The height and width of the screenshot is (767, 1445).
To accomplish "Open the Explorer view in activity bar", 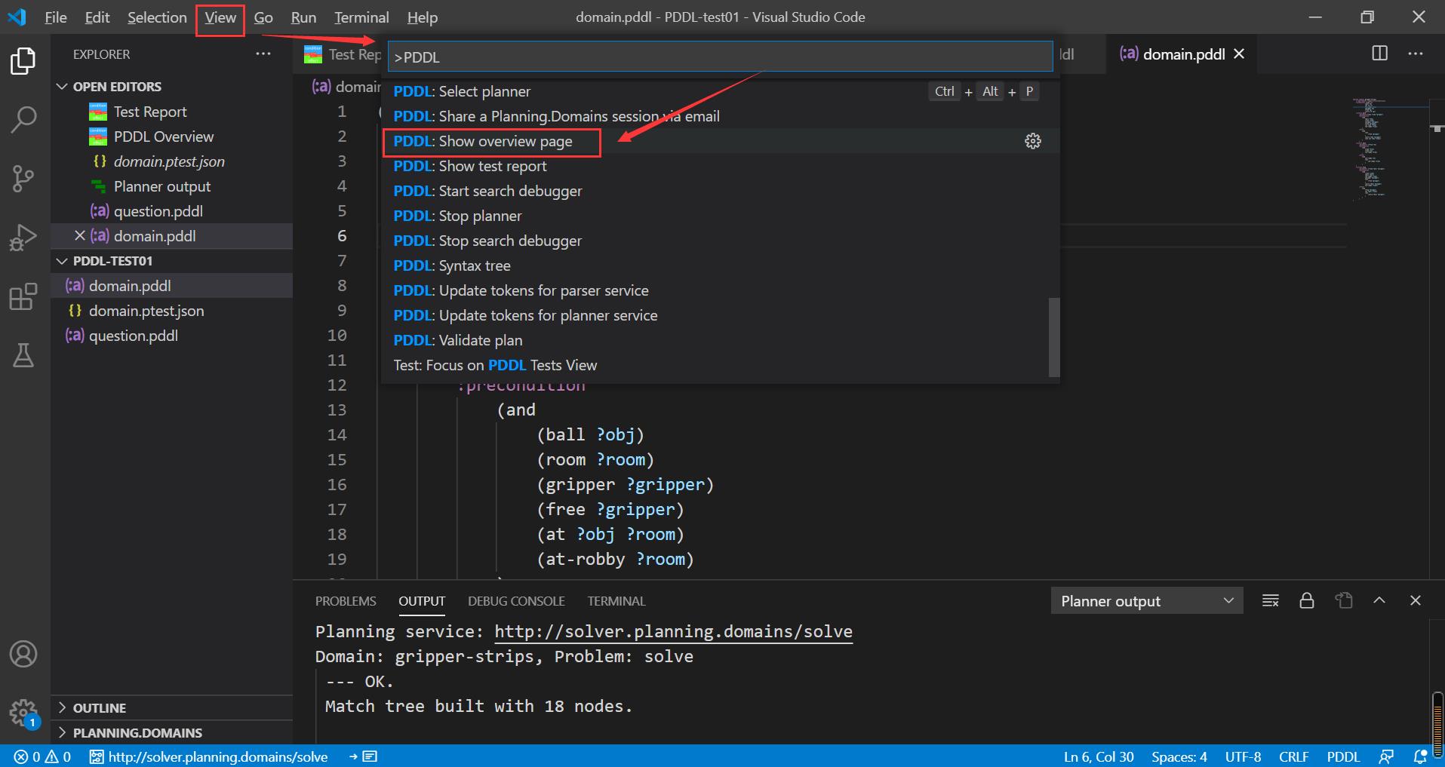I will tap(23, 61).
